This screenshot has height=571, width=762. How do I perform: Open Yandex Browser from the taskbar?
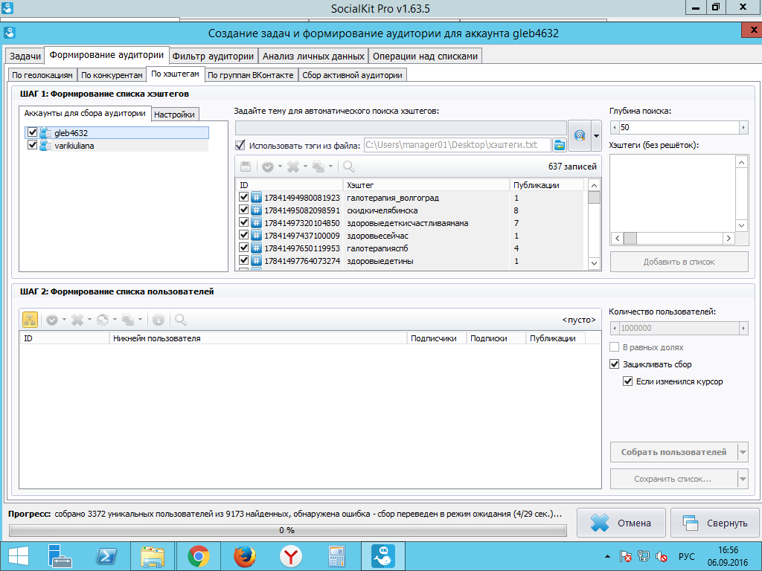[291, 556]
